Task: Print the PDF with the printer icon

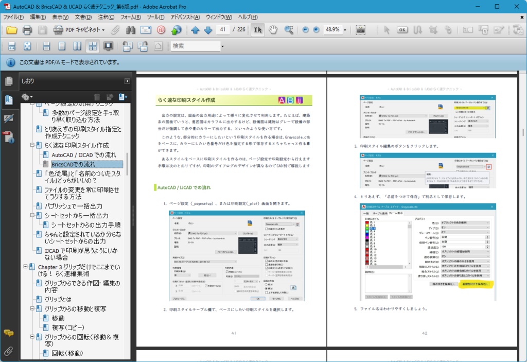Action: (27, 30)
